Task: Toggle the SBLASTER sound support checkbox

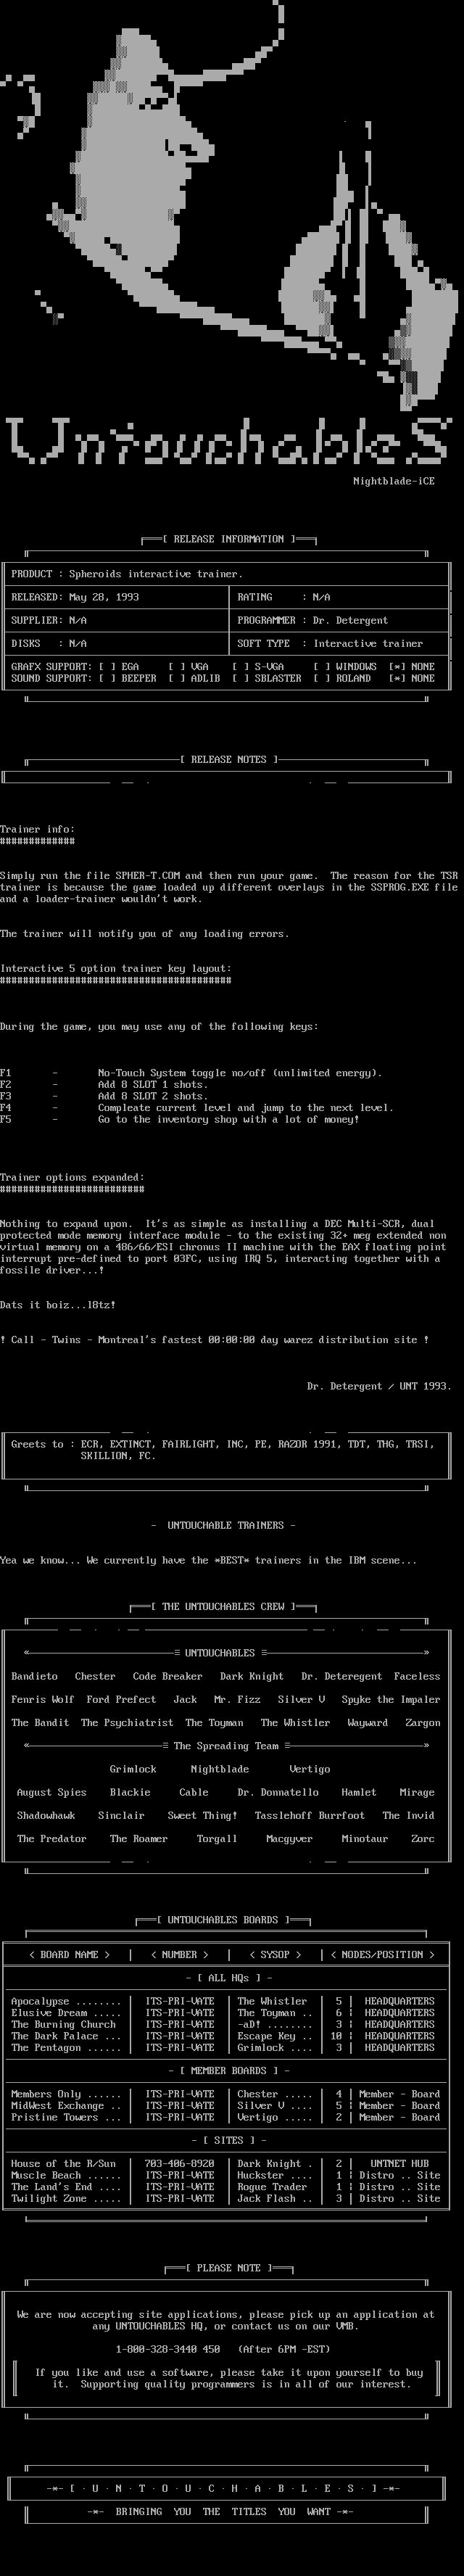Action: tap(239, 678)
